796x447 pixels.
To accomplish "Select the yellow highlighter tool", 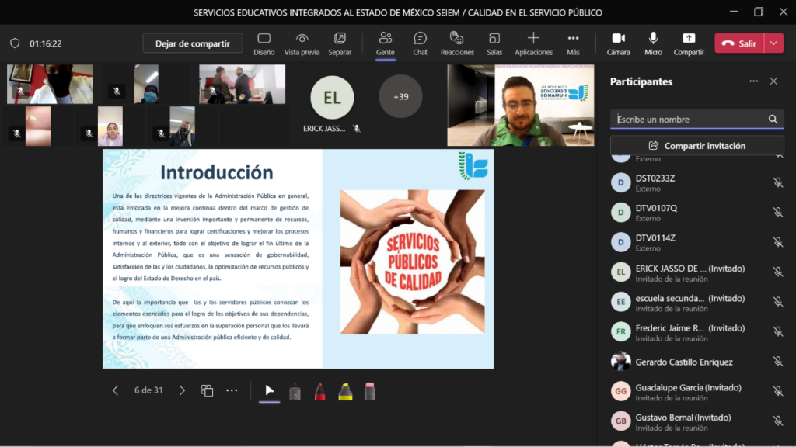I will coord(345,391).
